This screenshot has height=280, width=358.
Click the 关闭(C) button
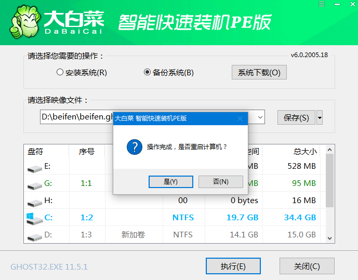(307, 266)
